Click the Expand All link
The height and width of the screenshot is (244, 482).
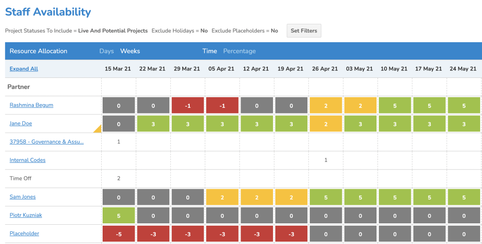(24, 69)
